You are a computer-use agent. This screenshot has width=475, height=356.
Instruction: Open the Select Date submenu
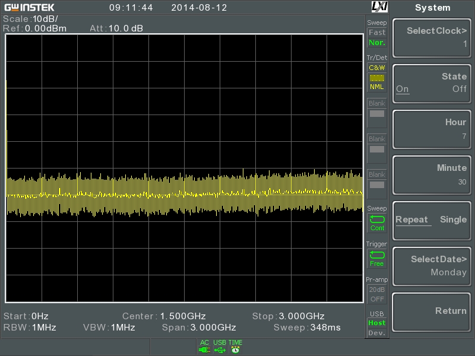pyautogui.click(x=432, y=266)
